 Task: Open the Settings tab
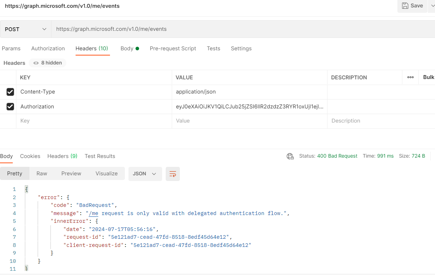[x=241, y=49]
